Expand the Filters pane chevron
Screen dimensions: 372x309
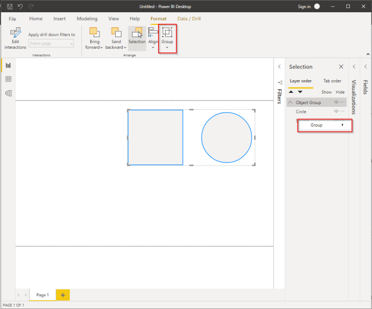(x=280, y=67)
